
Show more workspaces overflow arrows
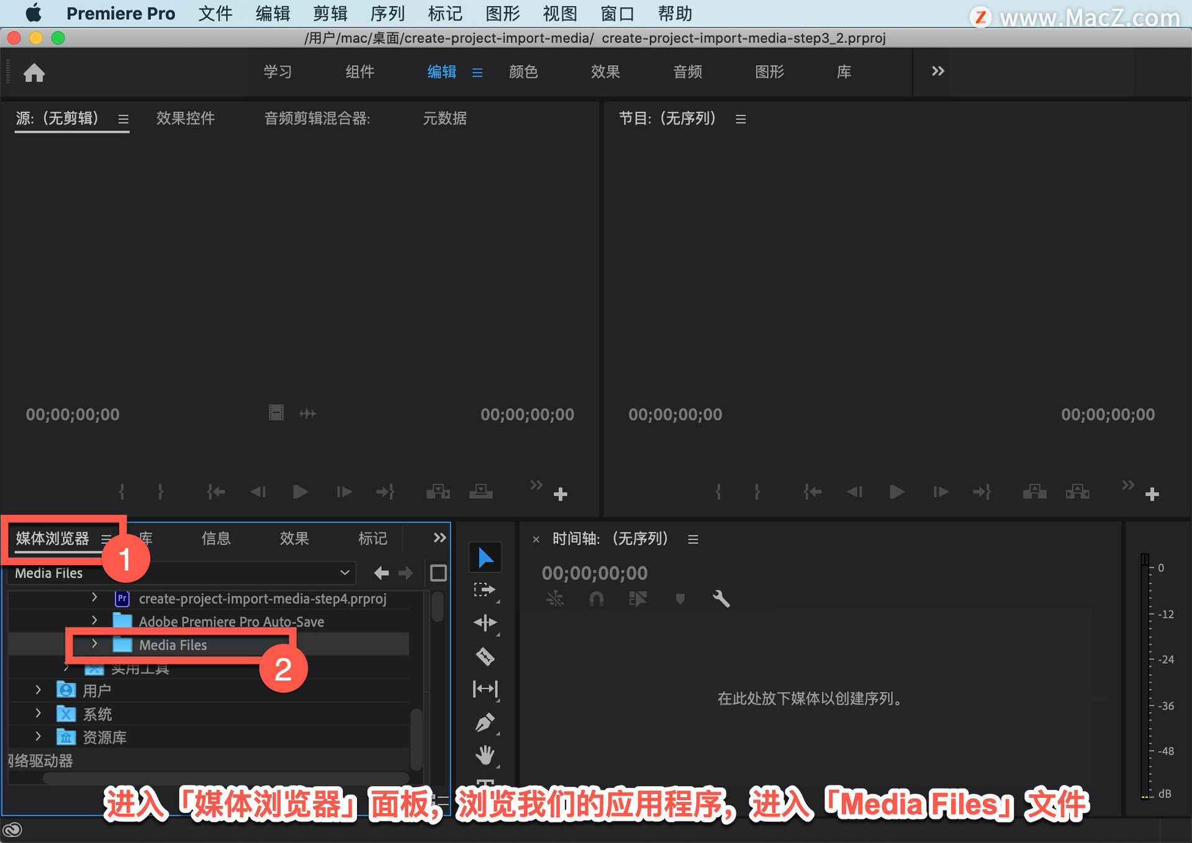pyautogui.click(x=938, y=71)
